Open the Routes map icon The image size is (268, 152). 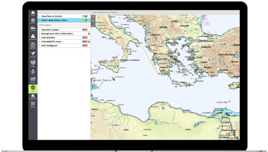[x=33, y=80]
